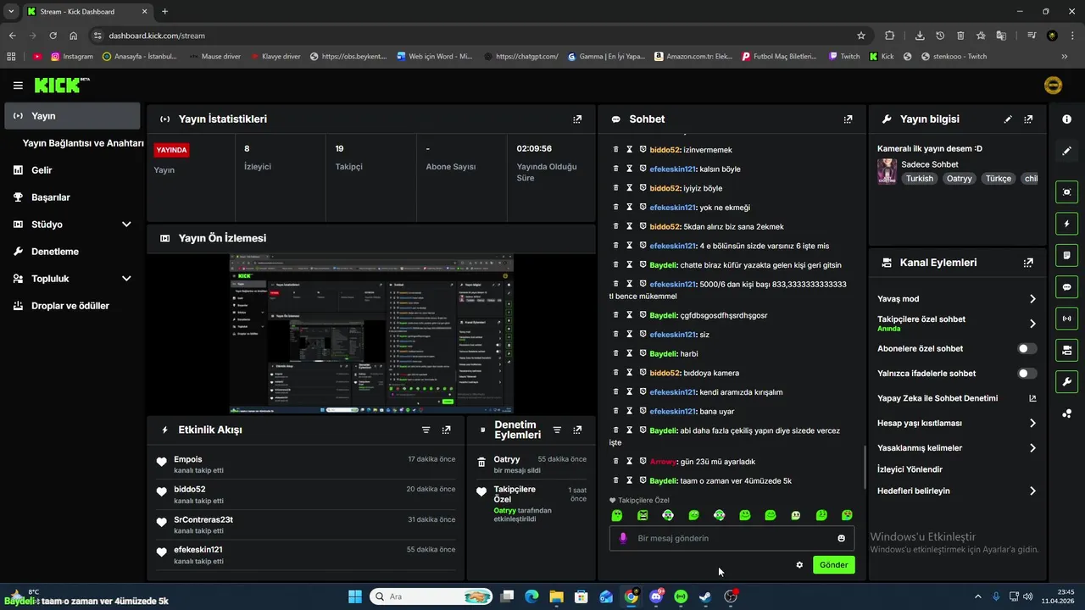Pop out the Yayın İstatistikleri panel
Viewport: 1085px width, 610px height.
(x=577, y=119)
